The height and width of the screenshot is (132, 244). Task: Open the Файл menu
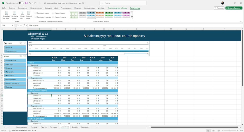4,8
